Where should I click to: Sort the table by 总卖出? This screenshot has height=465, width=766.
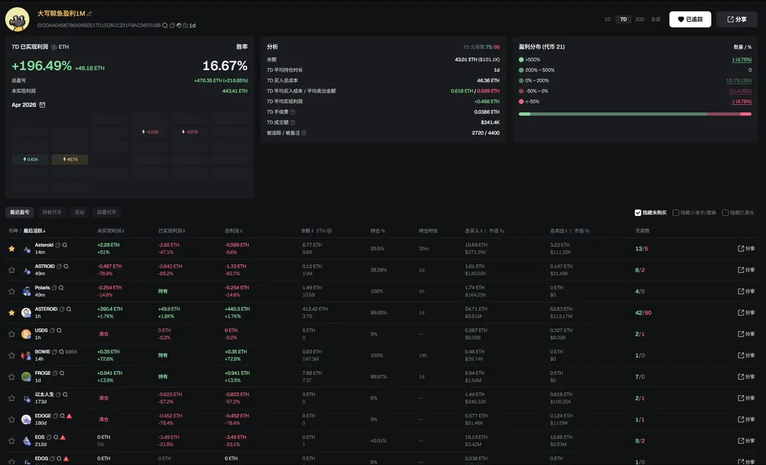pyautogui.click(x=560, y=231)
